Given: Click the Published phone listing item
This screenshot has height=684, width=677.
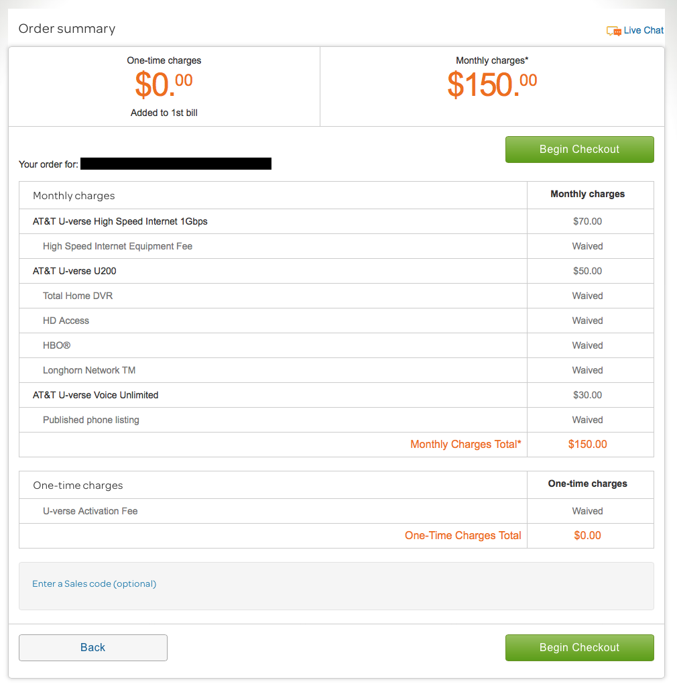Looking at the screenshot, I should (90, 420).
